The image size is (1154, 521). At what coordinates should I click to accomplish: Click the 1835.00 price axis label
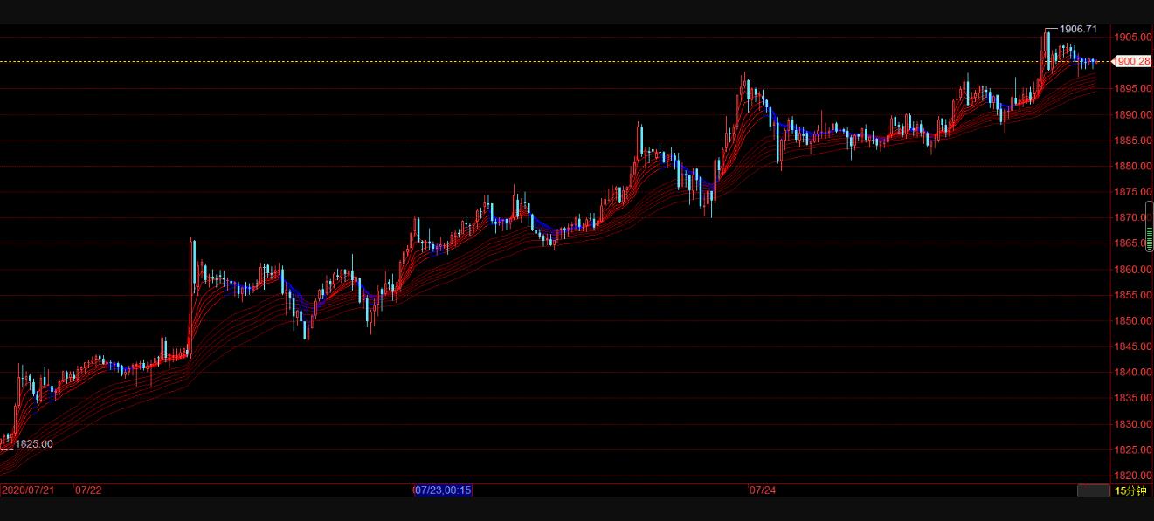1132,398
